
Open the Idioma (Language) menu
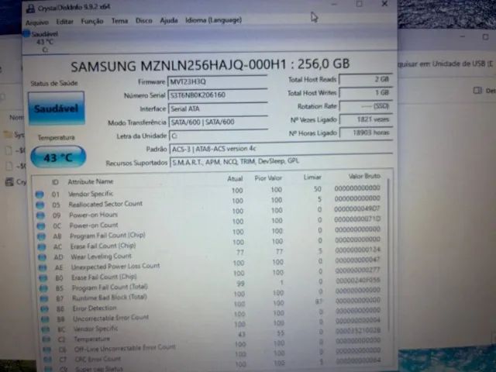click(214, 20)
